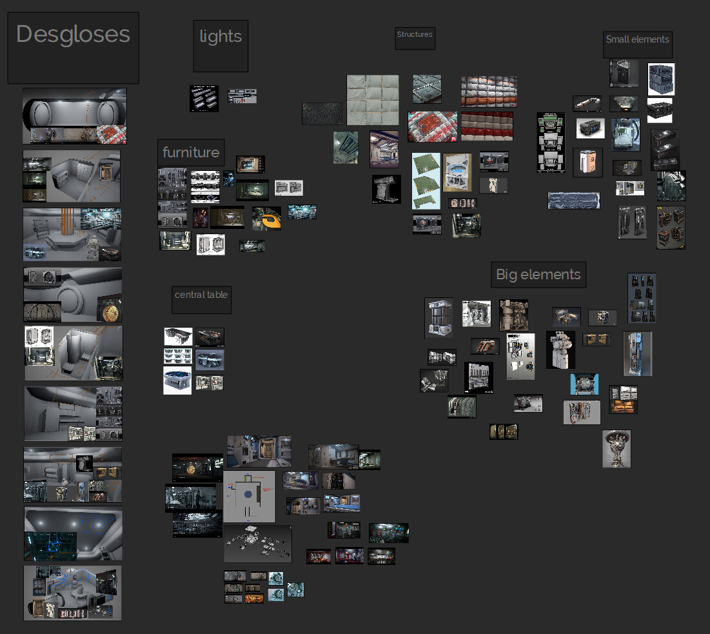Click the grid of dark props in Big elements

(642, 298)
